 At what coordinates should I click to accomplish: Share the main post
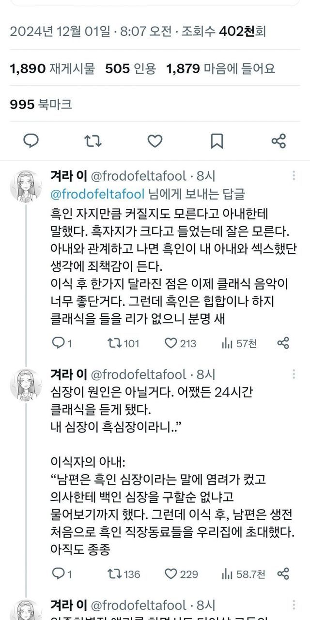279,141
